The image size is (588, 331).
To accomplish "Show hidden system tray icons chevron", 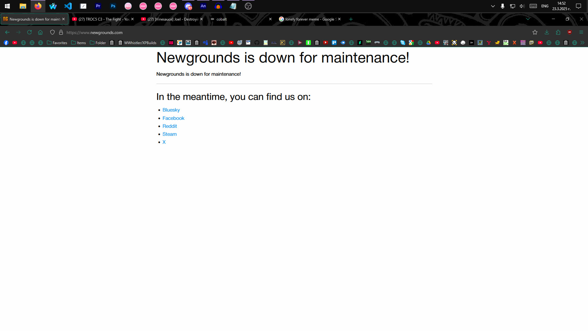I will point(493,6).
